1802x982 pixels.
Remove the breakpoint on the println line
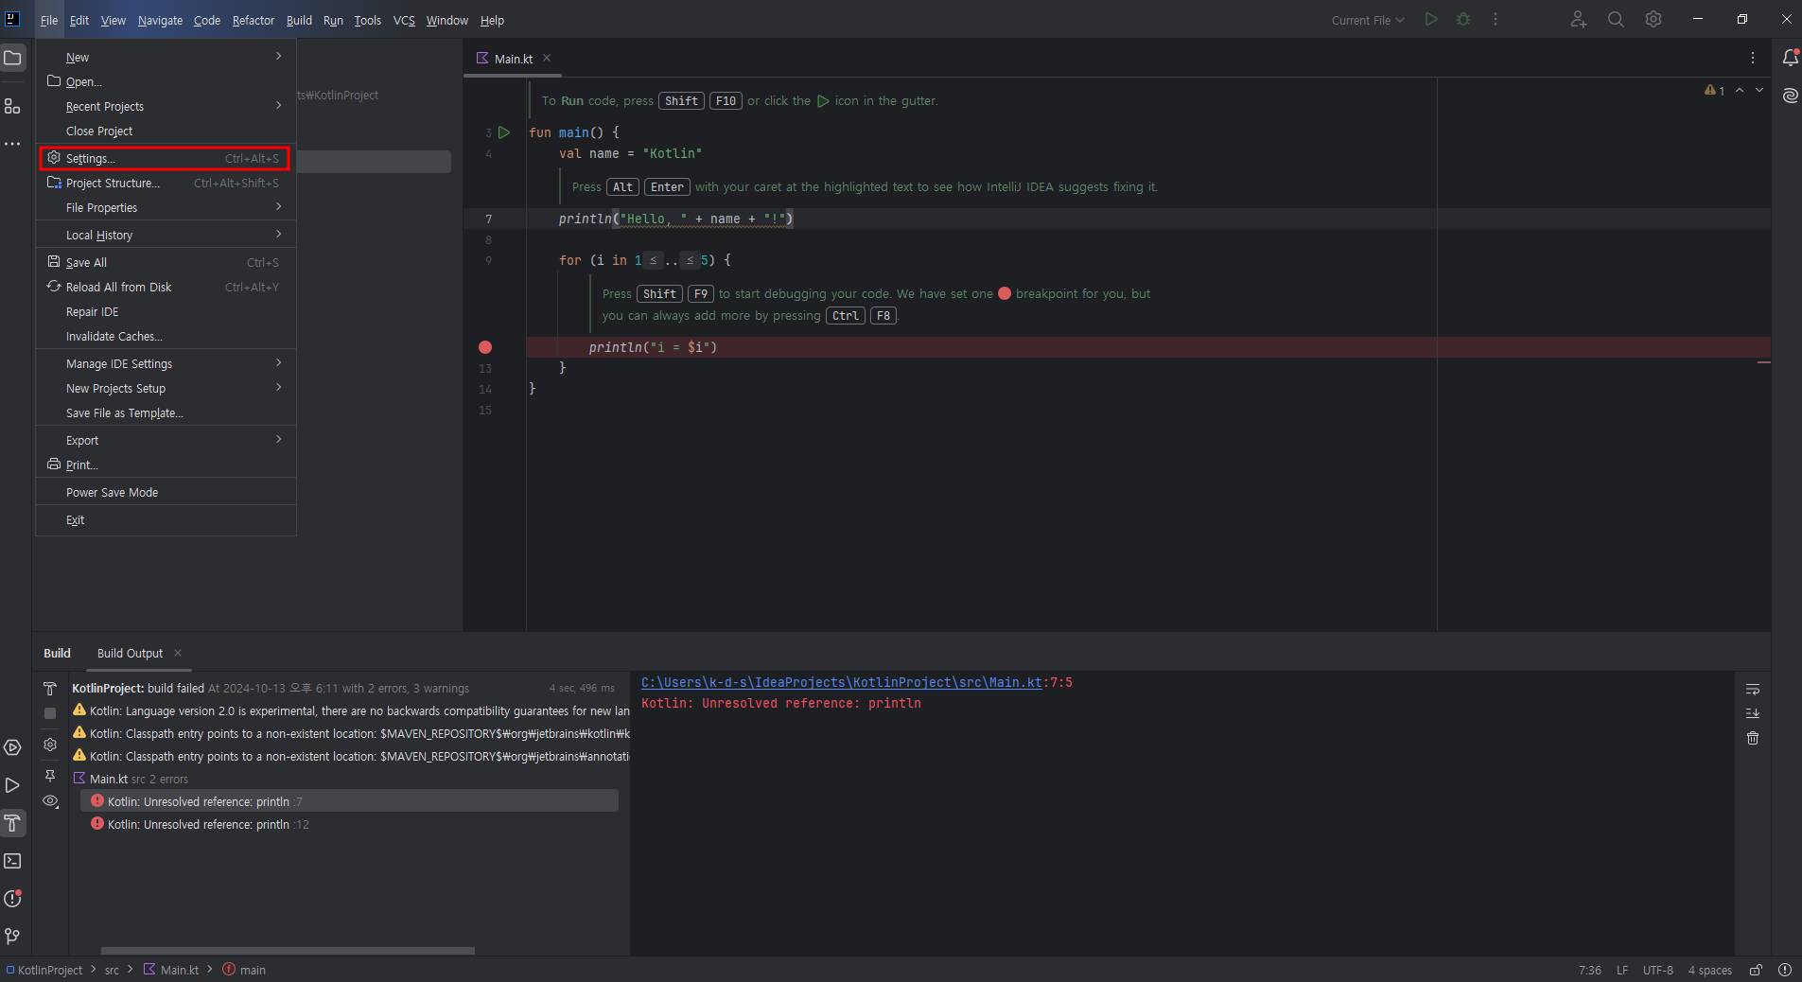pos(485,347)
